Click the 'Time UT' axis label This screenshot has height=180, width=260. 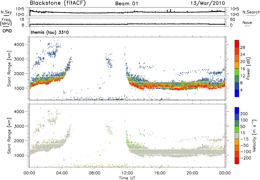(x=127, y=178)
